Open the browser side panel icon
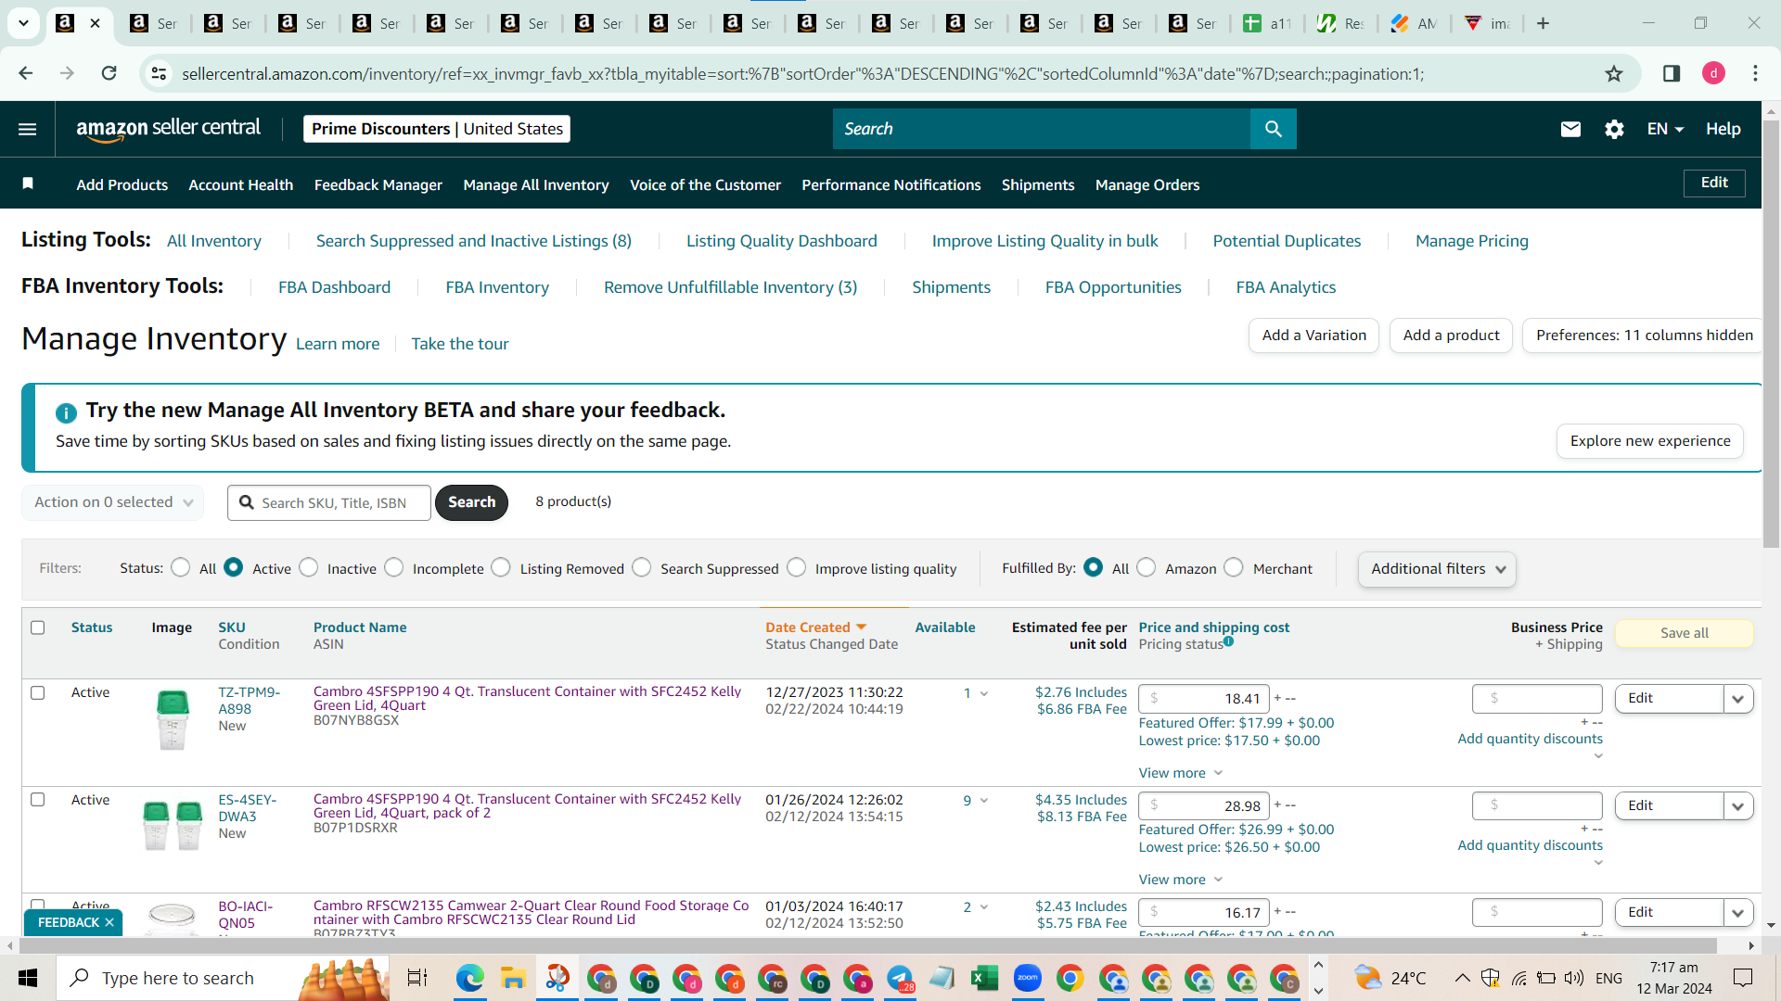This screenshot has height=1001, width=1781. point(1672,73)
